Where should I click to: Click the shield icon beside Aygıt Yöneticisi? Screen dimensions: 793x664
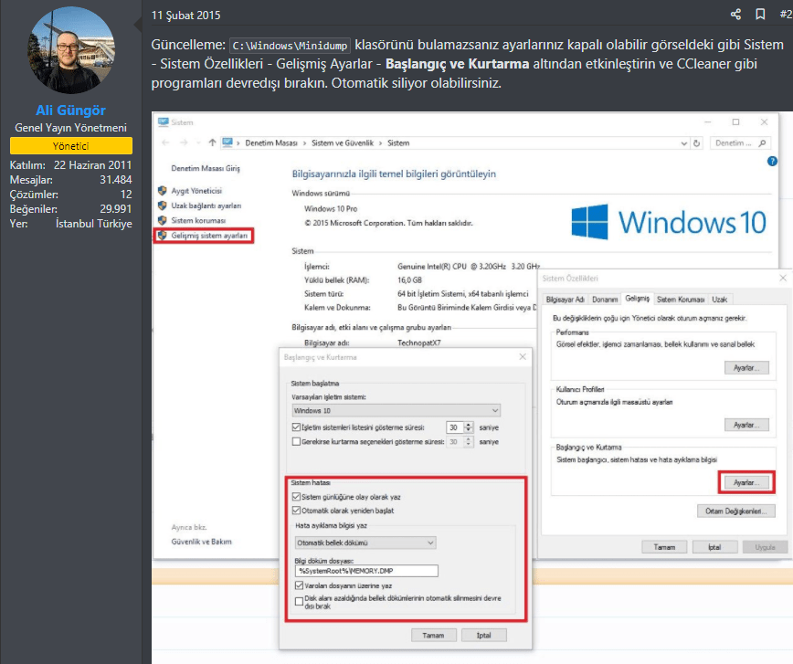163,191
